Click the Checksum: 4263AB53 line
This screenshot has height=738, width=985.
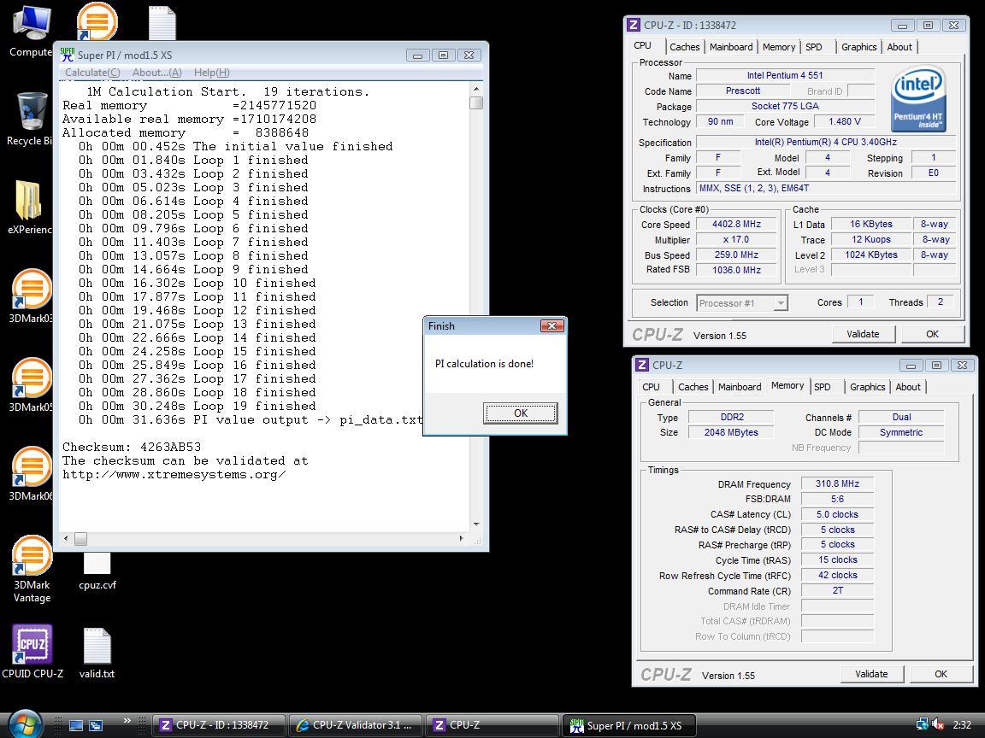[132, 447]
